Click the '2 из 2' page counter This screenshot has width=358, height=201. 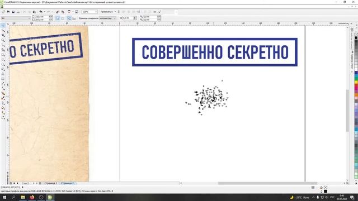(26, 183)
